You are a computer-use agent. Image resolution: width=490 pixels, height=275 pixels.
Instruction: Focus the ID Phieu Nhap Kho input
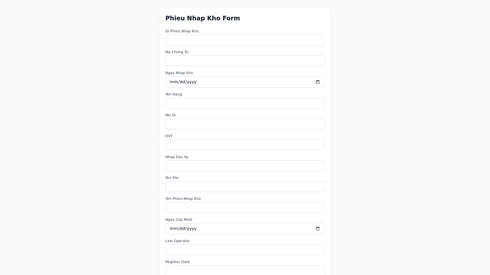pyautogui.click(x=245, y=40)
